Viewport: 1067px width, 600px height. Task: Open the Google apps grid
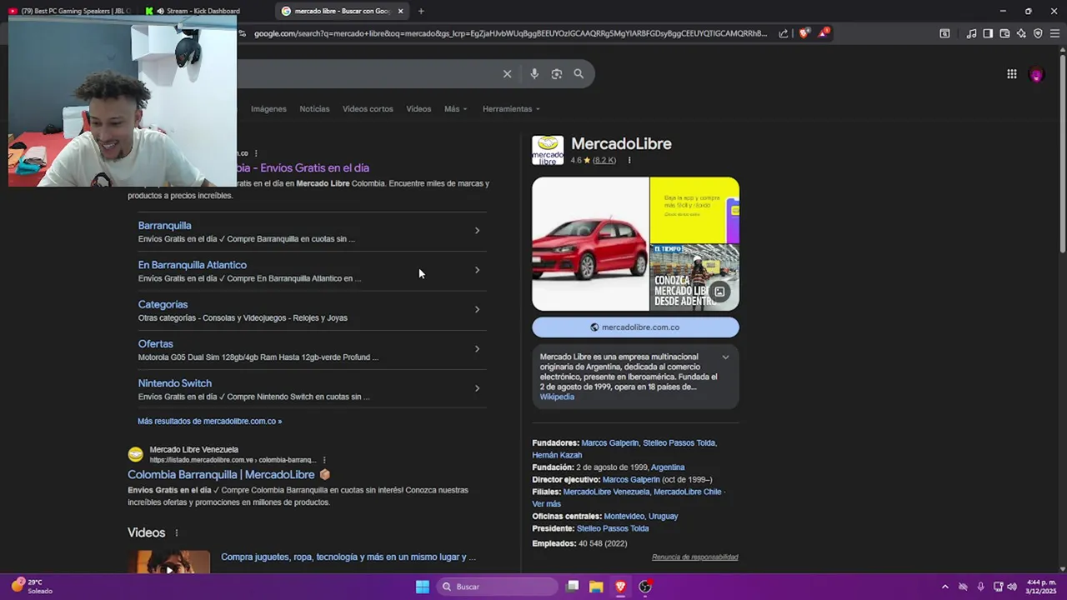click(1011, 74)
